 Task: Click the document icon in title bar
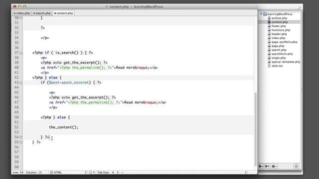[x=107, y=6]
